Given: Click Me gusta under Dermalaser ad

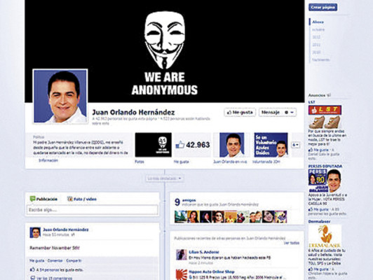Looking at the screenshot, I should coord(320,269).
